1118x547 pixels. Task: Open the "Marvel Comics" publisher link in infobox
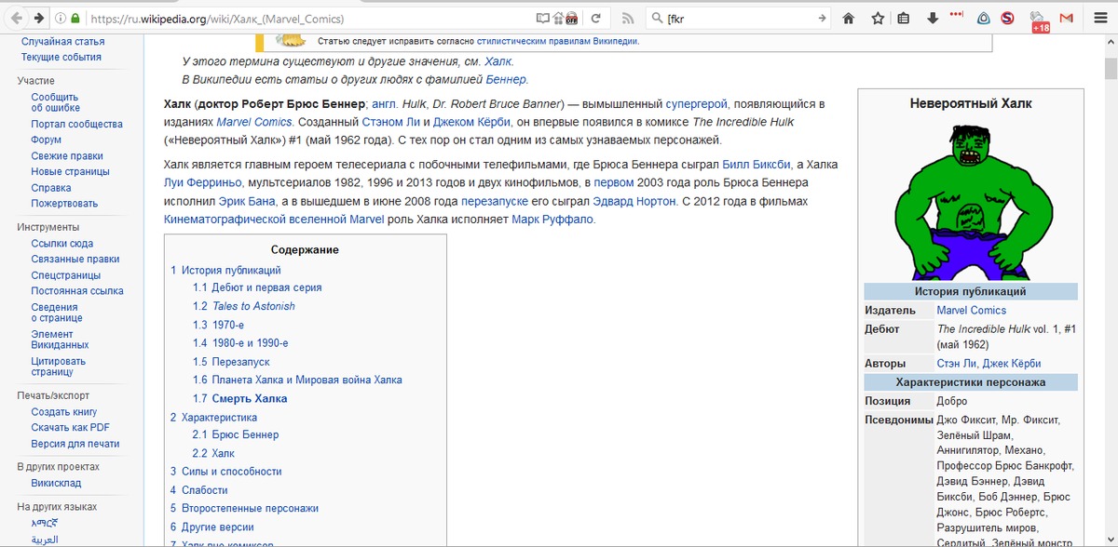point(971,310)
